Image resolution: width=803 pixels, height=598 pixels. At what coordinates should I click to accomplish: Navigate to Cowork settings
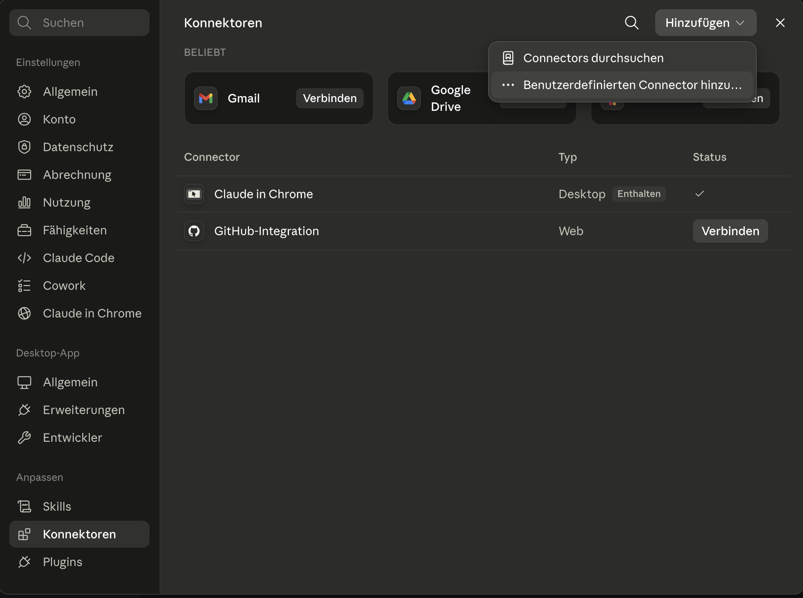pyautogui.click(x=79, y=286)
